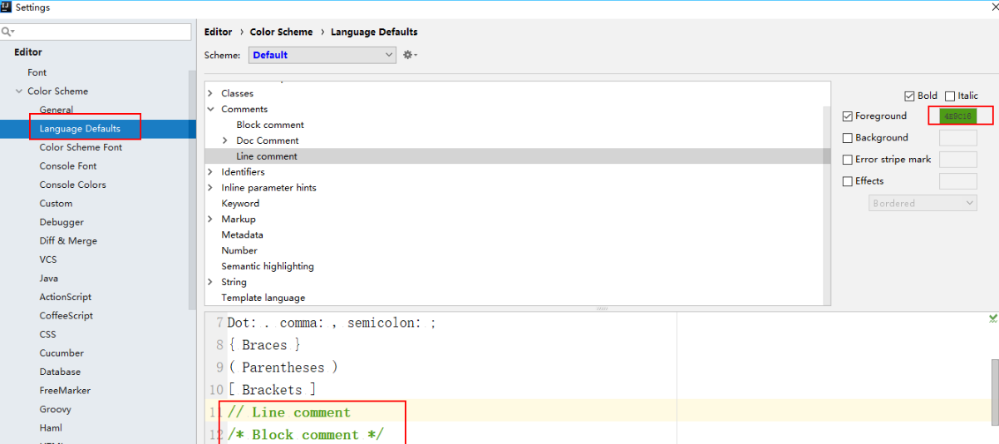Select Java color scheme page
Screen dimensions: 999x444
tap(49, 279)
